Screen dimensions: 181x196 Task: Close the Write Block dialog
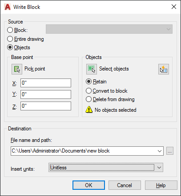[x=174, y=7]
